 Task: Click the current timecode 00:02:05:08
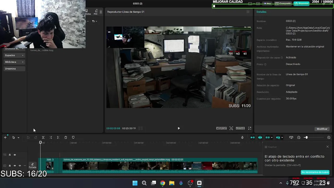point(113,128)
